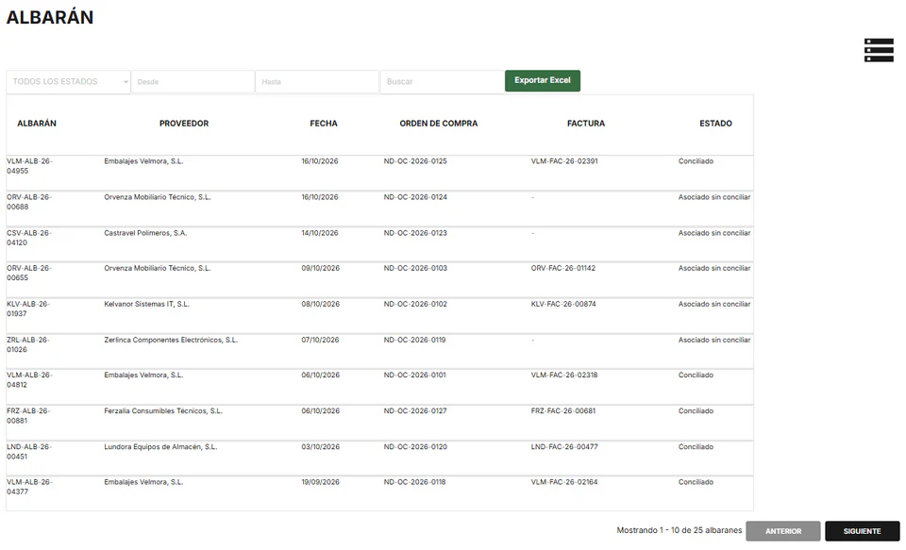Click supplier 'Kelvanor Sistemas IT, S.L.'
This screenshot has width=906, height=550.
147,305
